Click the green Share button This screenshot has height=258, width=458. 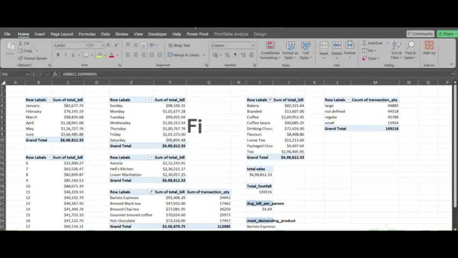coord(448,34)
